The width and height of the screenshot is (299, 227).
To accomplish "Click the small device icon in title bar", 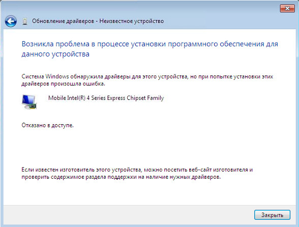I will coord(25,21).
